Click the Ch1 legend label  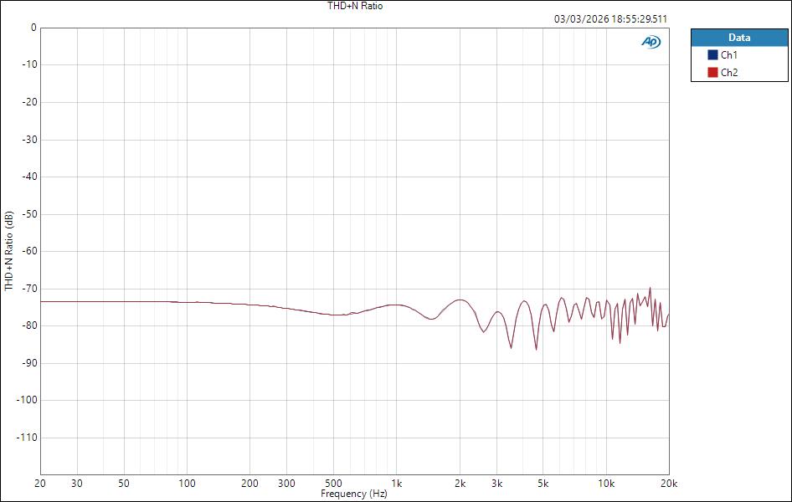[x=729, y=55]
